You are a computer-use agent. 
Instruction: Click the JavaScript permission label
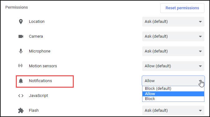click(39, 96)
